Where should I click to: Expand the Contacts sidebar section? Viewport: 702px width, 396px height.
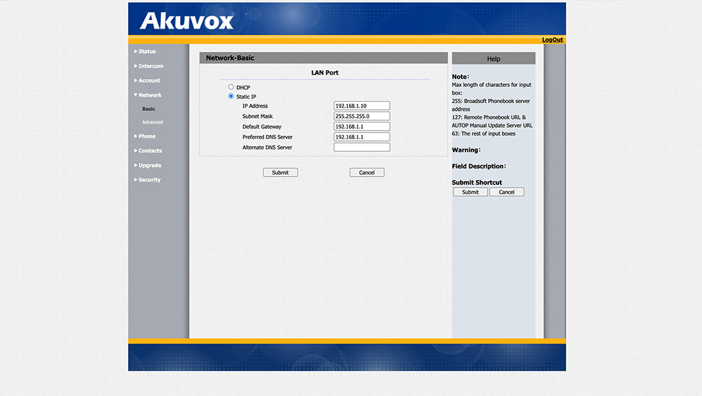click(149, 151)
